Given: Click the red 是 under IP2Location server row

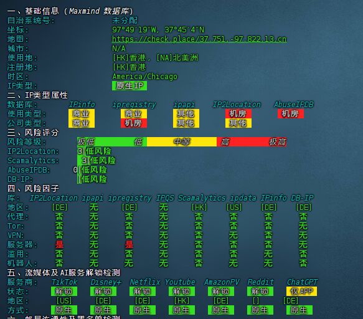Looking at the screenshot, I should point(60,245).
